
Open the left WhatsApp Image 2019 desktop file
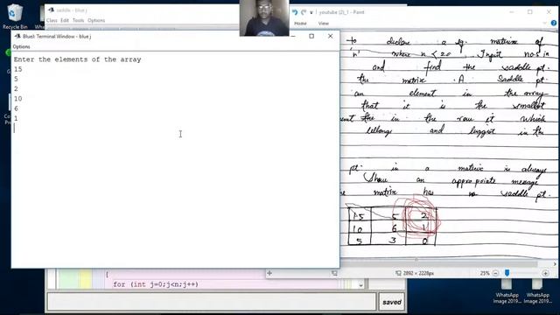click(507, 291)
